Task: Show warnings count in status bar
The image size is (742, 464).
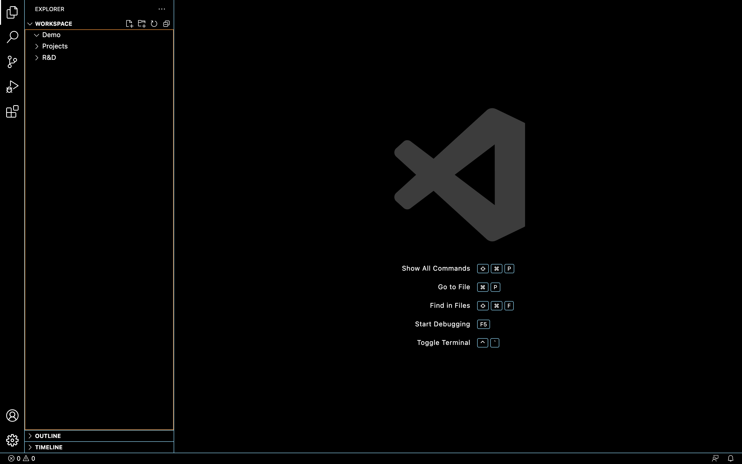Action: (29, 459)
